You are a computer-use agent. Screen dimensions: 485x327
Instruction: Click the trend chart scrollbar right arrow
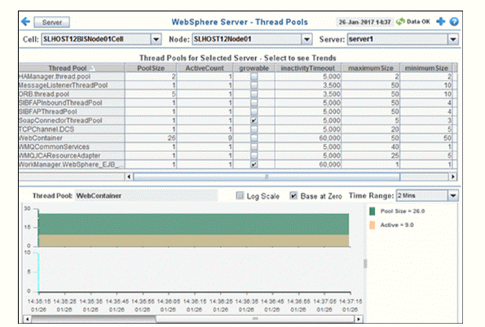358,319
